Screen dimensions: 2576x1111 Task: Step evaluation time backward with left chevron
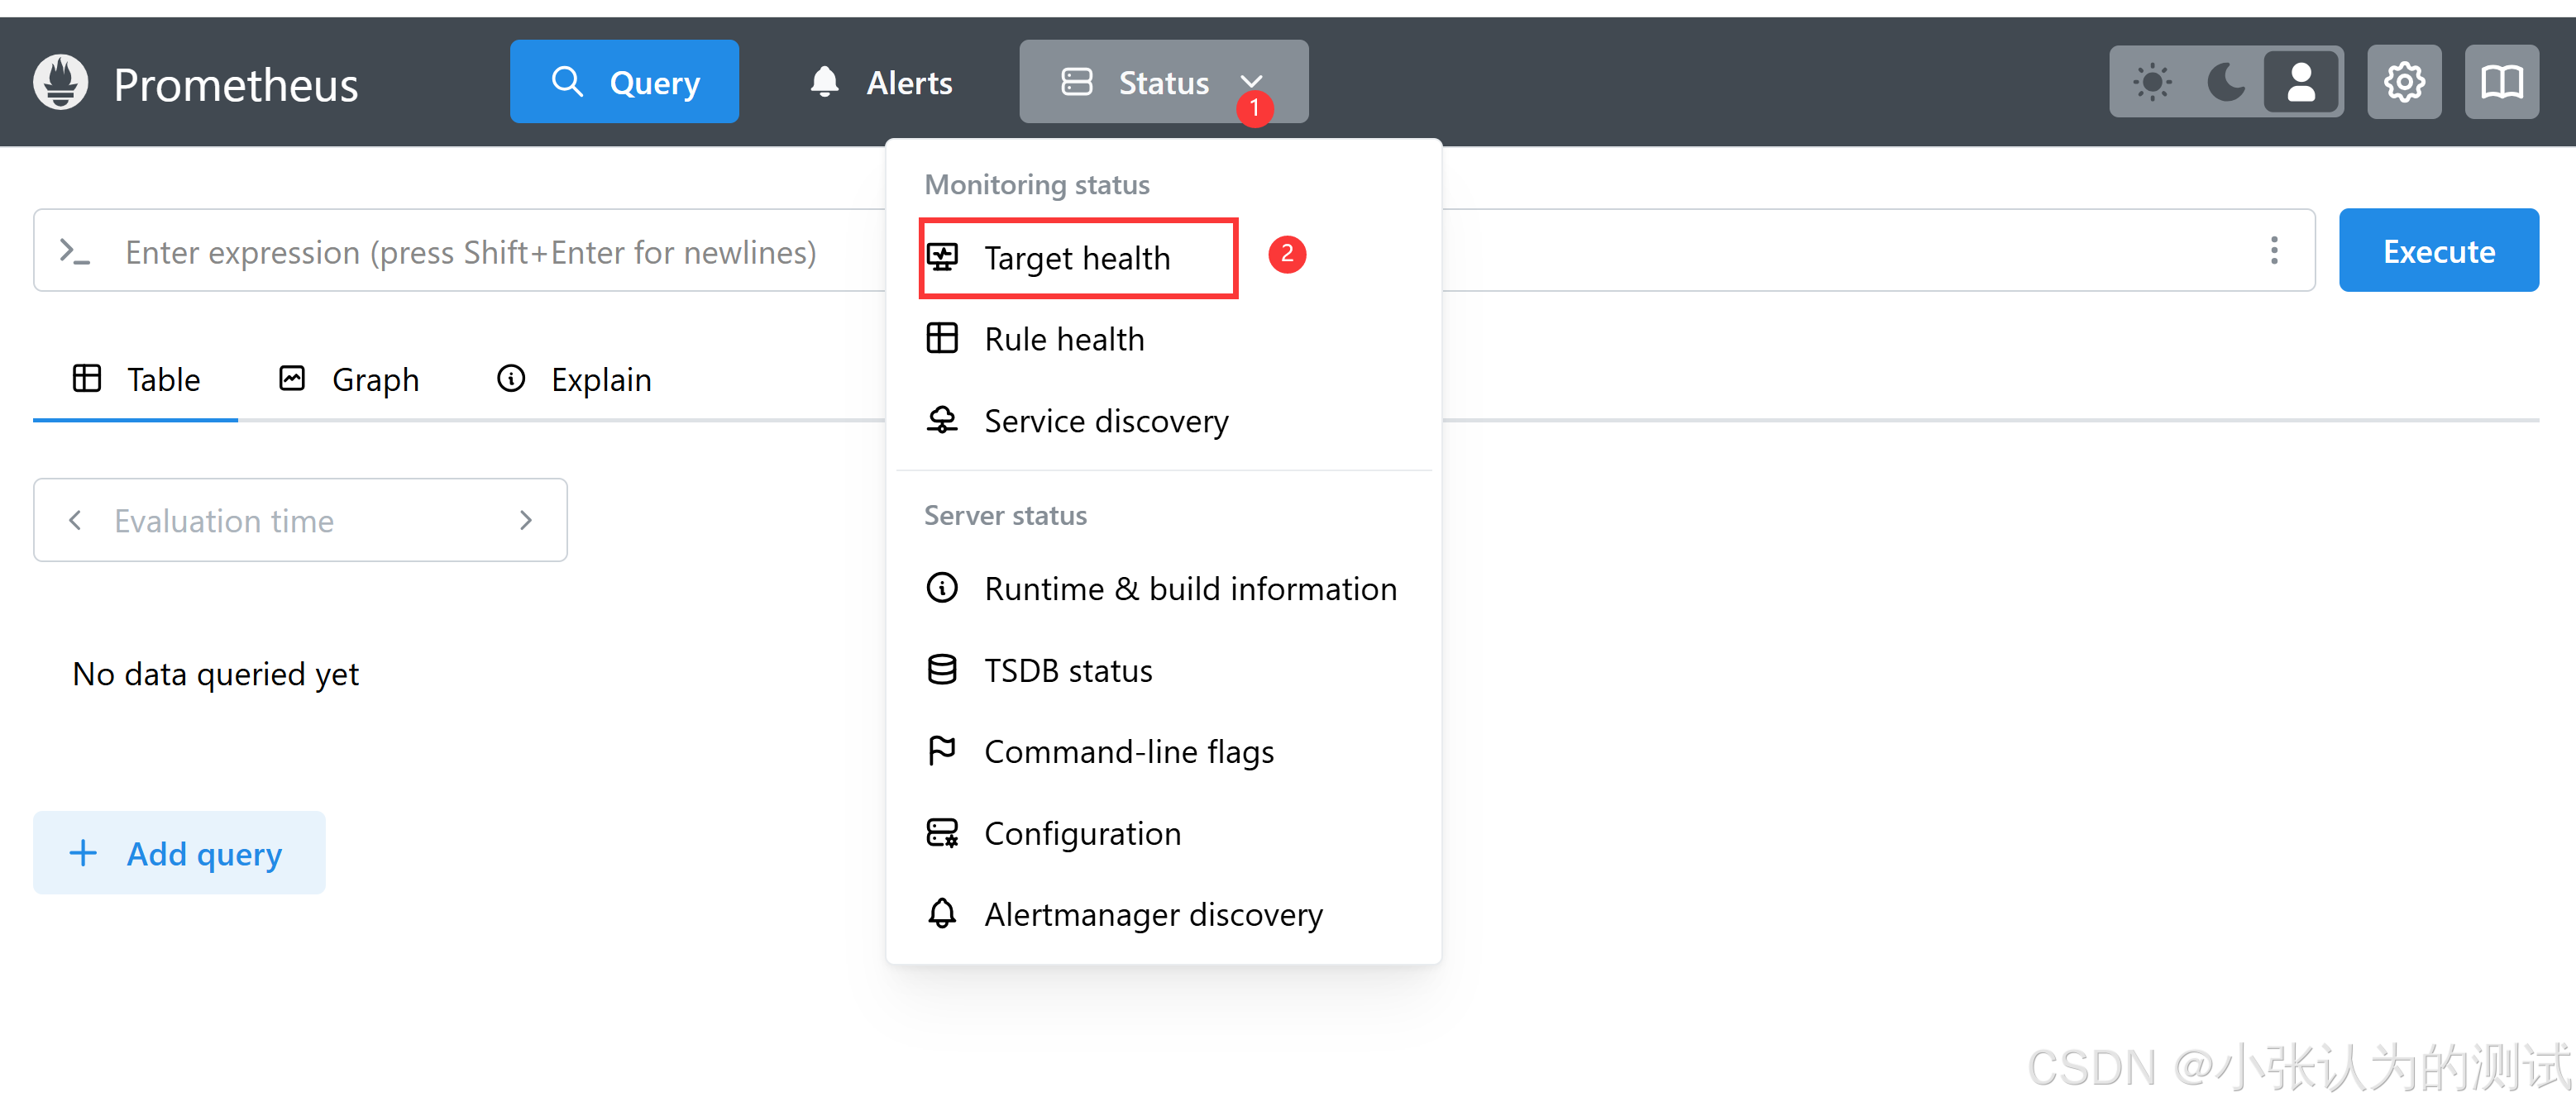point(75,520)
